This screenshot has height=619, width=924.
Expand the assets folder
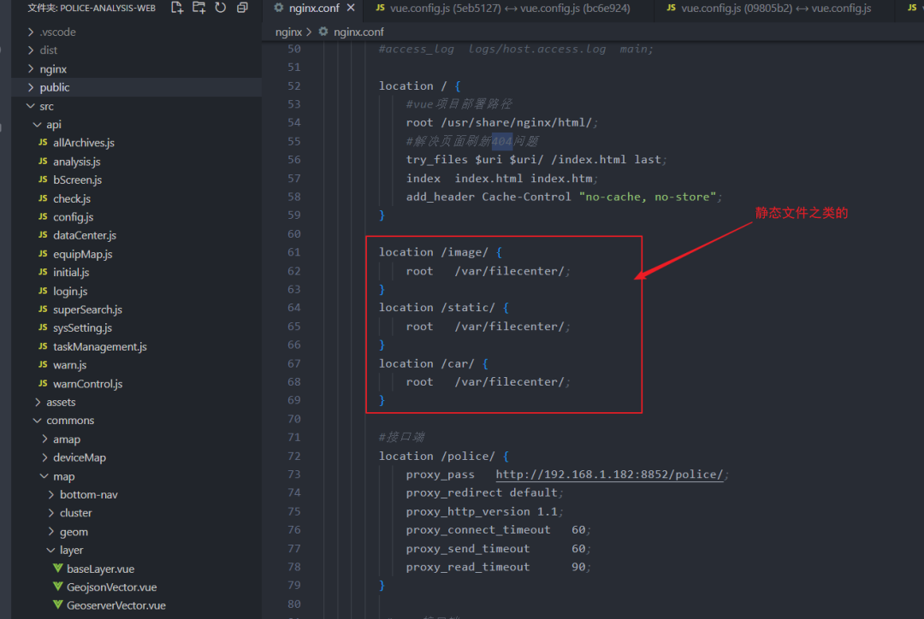pyautogui.click(x=61, y=402)
